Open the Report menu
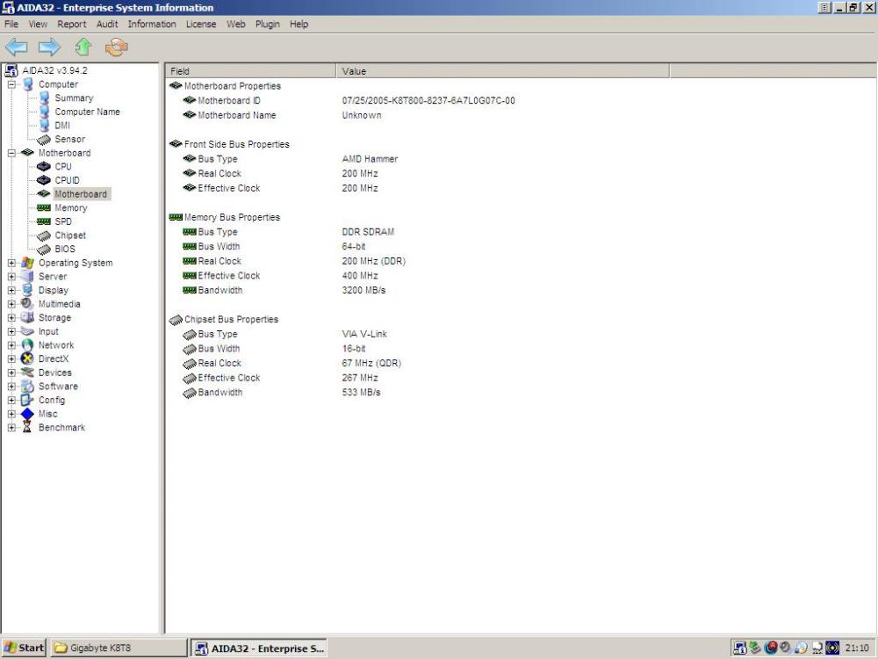The width and height of the screenshot is (878, 659). (72, 25)
